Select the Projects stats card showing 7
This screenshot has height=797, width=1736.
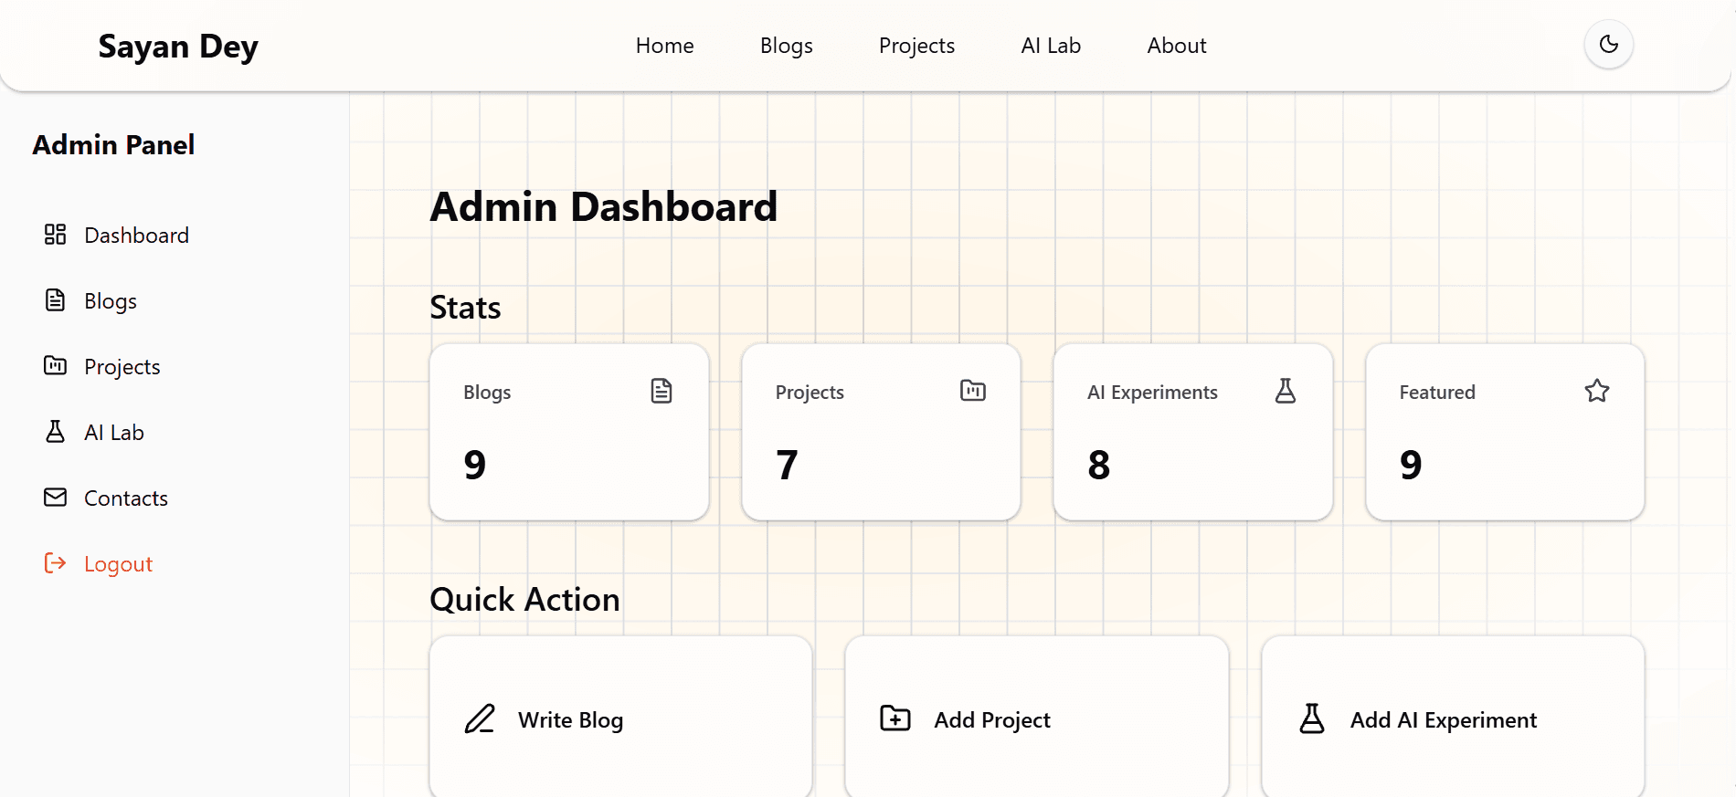(x=881, y=432)
